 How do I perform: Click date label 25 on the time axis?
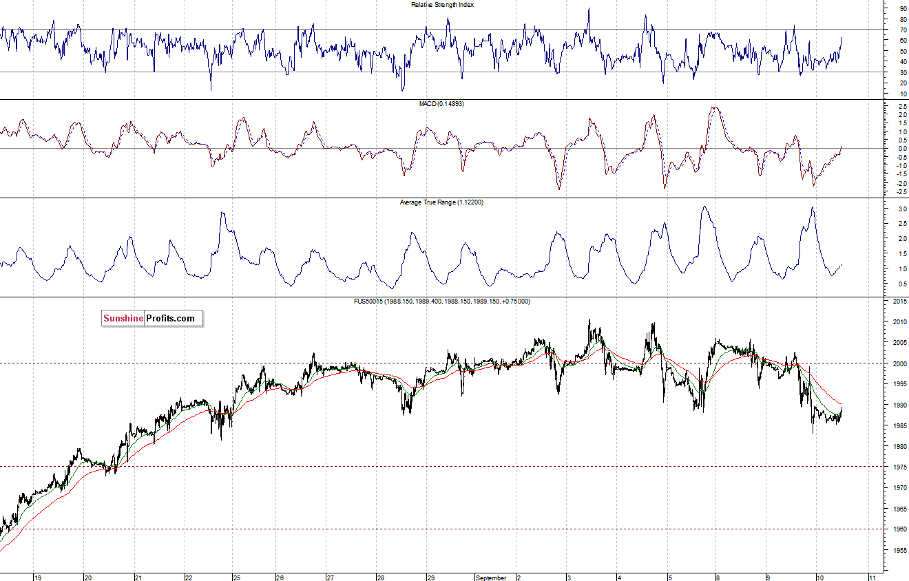[236, 578]
